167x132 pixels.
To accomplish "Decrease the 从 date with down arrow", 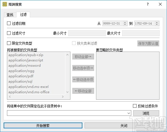I will 125,25.
